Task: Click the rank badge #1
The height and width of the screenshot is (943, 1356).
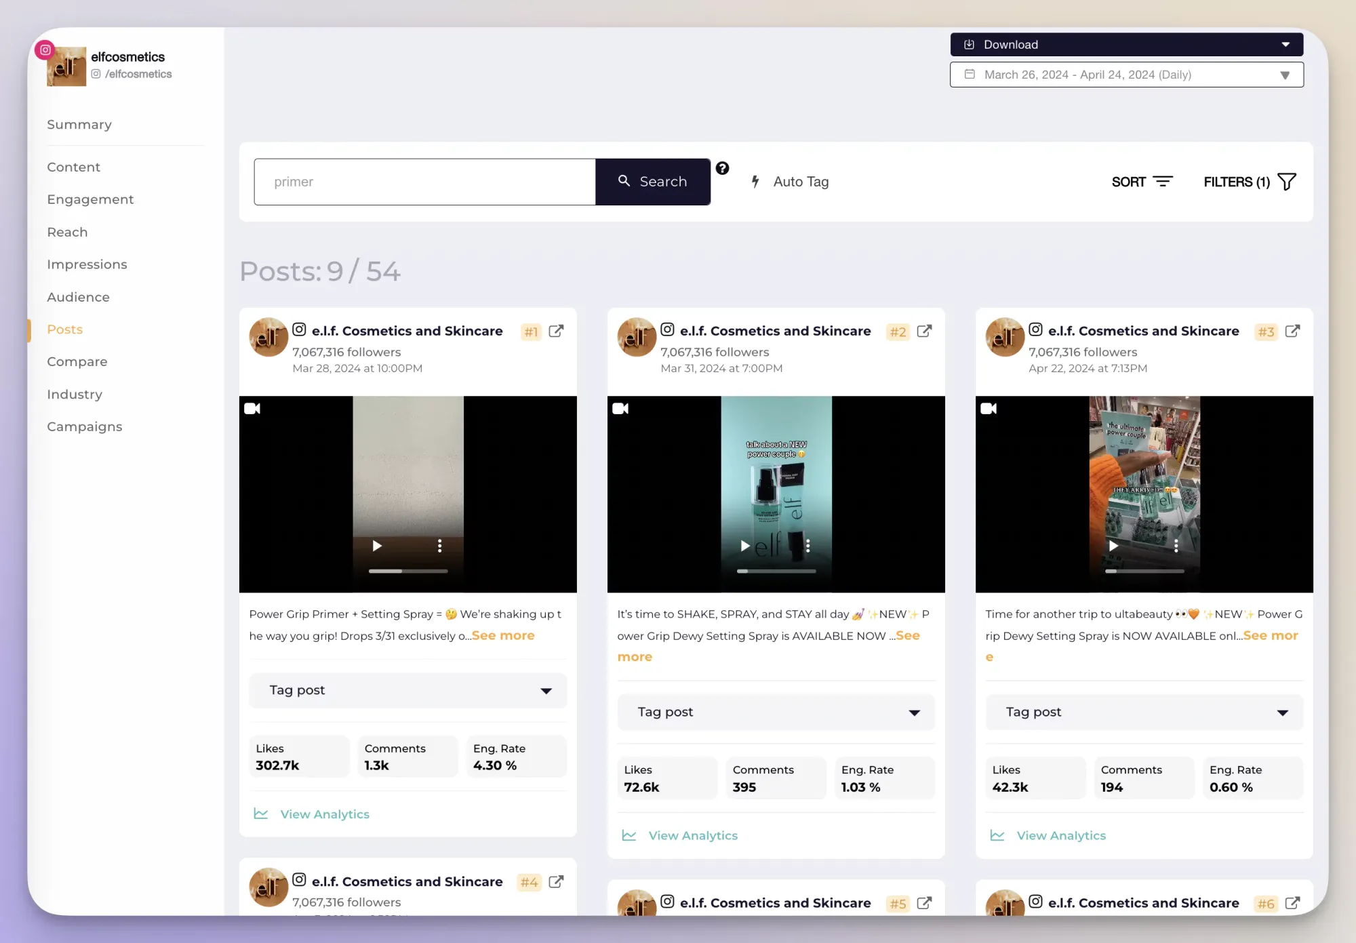Action: click(531, 332)
